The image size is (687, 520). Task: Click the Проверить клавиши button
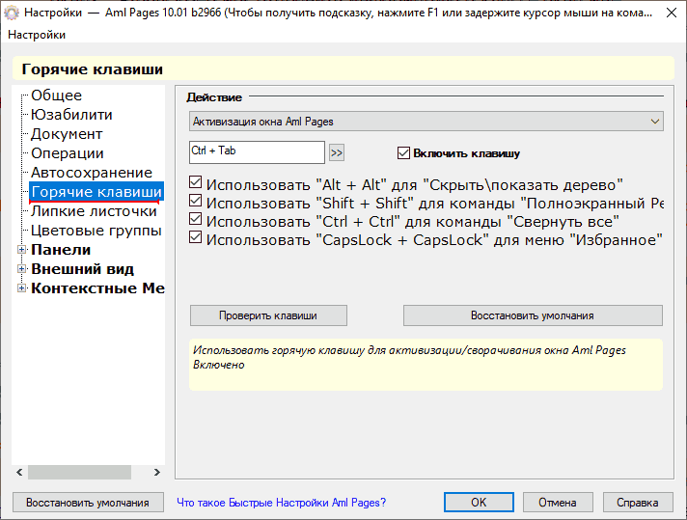[268, 315]
